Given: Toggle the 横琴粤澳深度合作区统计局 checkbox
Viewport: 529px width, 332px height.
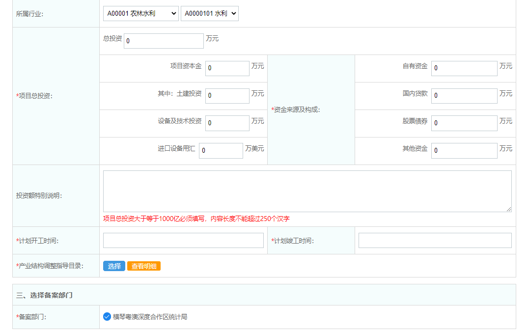Looking at the screenshot, I should [x=107, y=317].
